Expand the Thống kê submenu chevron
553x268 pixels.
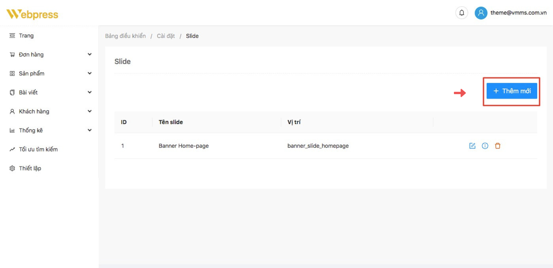click(x=90, y=130)
